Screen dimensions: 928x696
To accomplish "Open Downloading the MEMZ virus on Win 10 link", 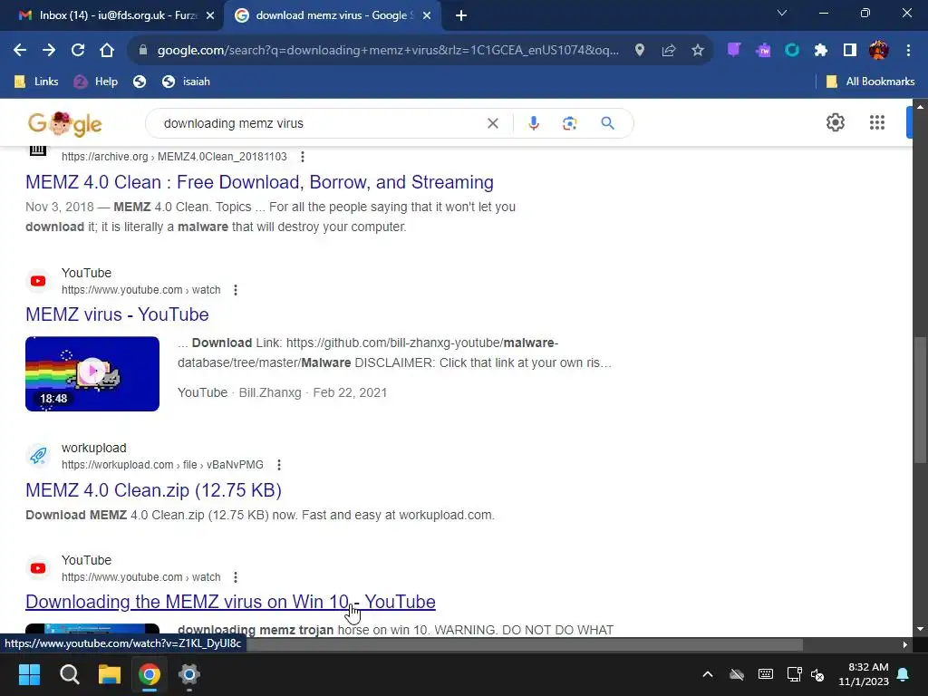I will [230, 602].
